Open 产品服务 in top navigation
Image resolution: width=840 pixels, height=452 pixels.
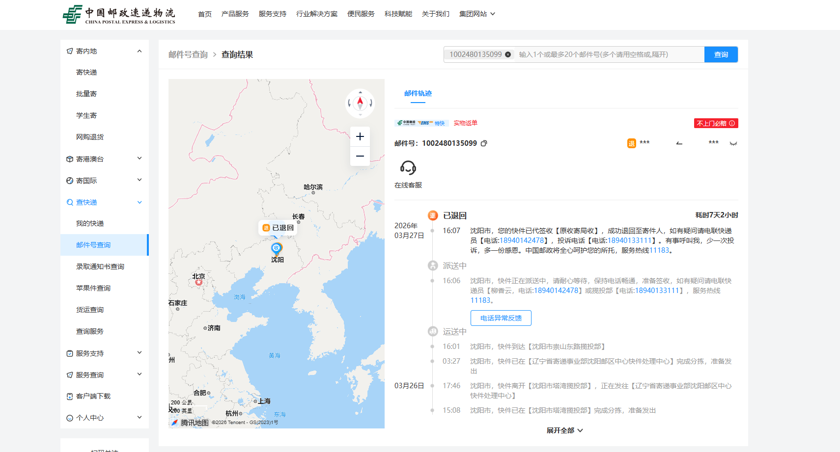(235, 14)
